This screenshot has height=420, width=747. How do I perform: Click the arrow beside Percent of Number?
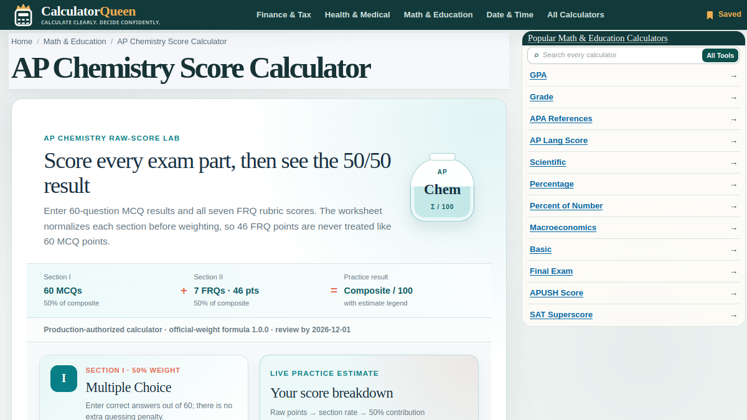point(734,207)
